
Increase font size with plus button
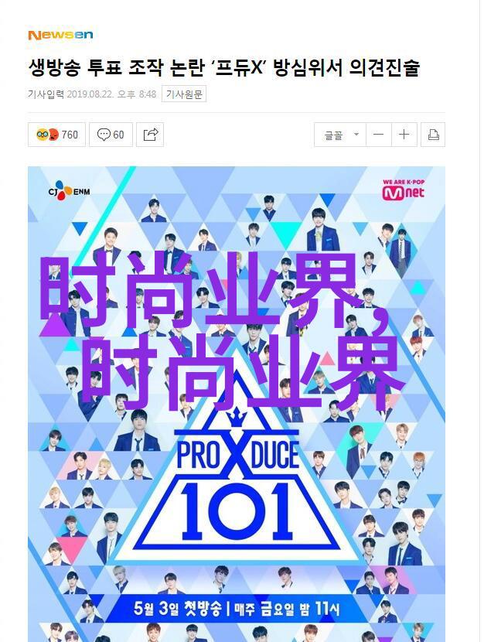coord(404,135)
